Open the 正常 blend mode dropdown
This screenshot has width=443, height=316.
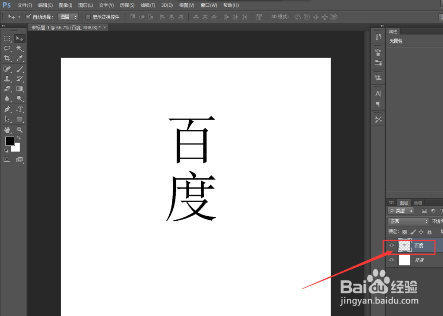click(x=408, y=221)
